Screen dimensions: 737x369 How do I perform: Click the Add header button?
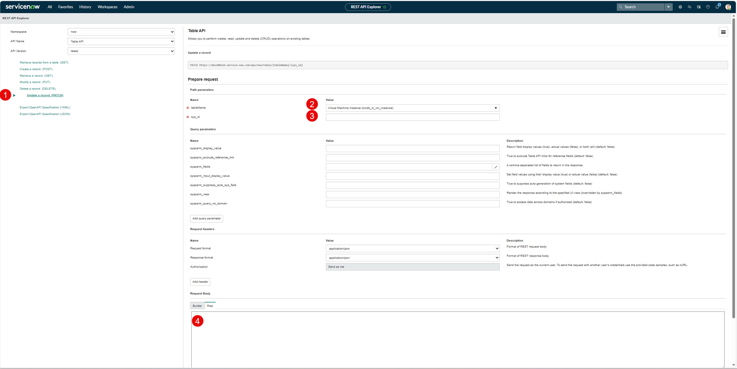(x=200, y=282)
